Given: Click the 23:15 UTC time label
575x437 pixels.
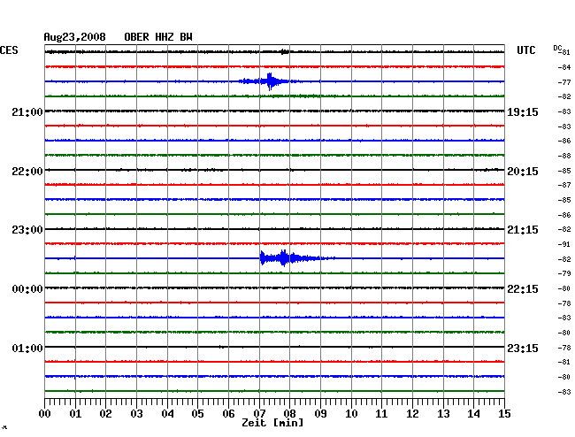Looking at the screenshot, I should [x=523, y=348].
